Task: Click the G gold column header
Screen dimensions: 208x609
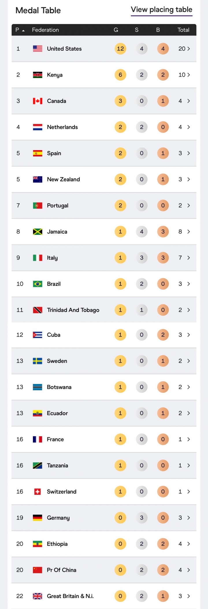Action: pyautogui.click(x=116, y=30)
